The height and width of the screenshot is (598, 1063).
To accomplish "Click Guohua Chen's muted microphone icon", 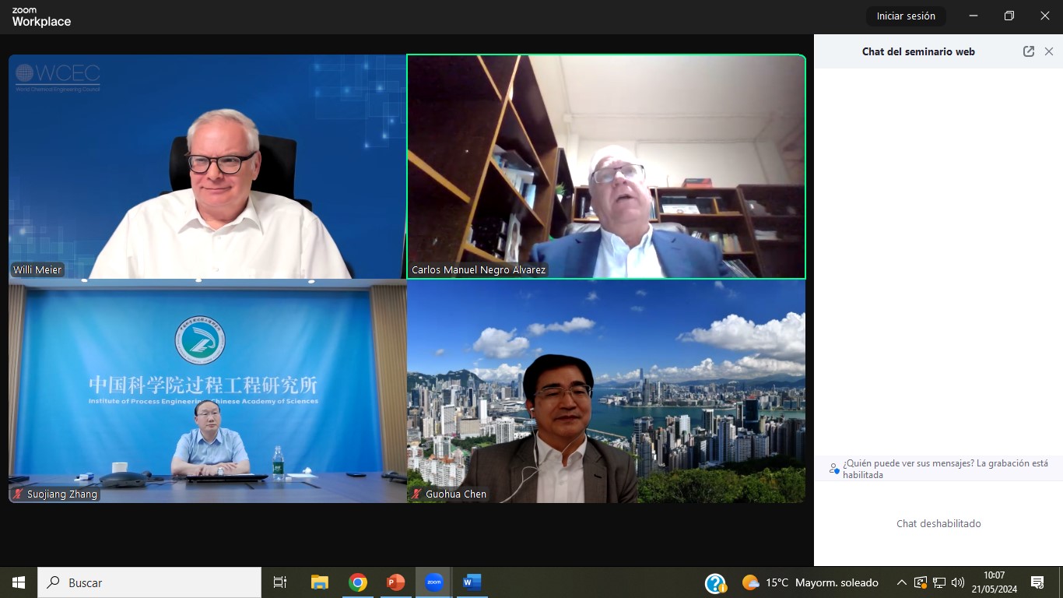I will point(416,494).
